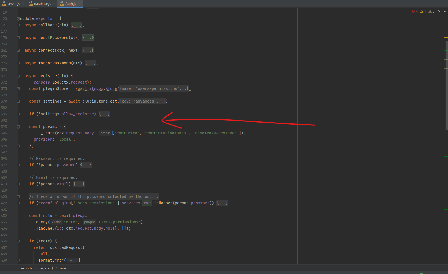This screenshot has height=274, width=448.
Task: Close the server.js tab with its x icon
Action: tap(22, 4)
